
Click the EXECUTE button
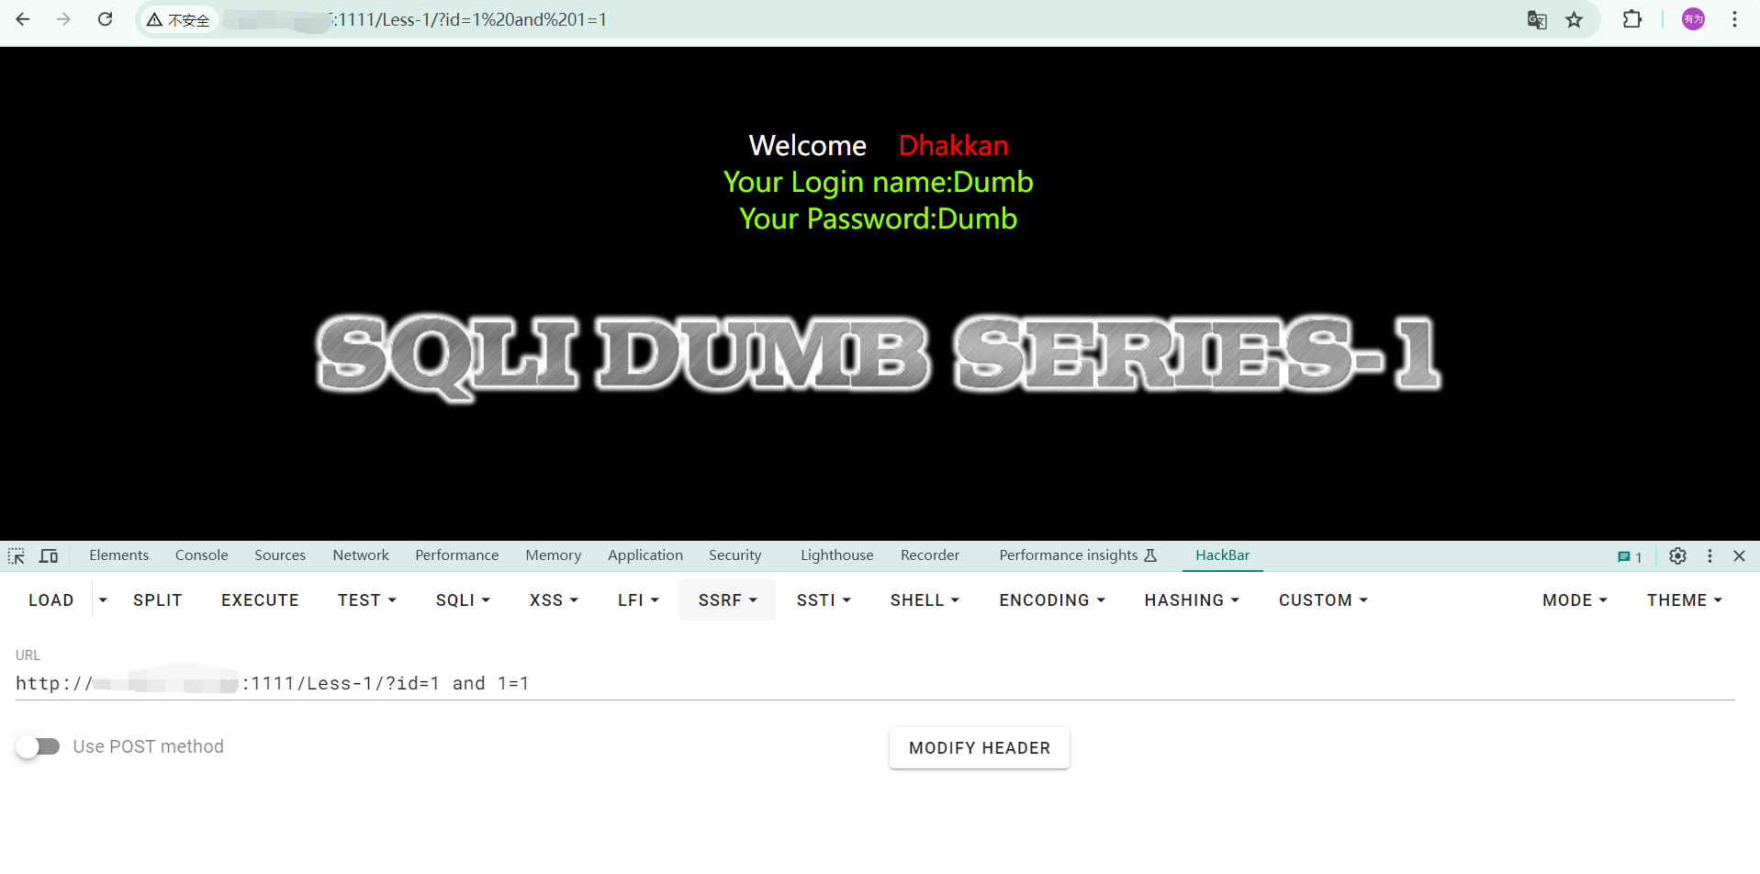[260, 600]
